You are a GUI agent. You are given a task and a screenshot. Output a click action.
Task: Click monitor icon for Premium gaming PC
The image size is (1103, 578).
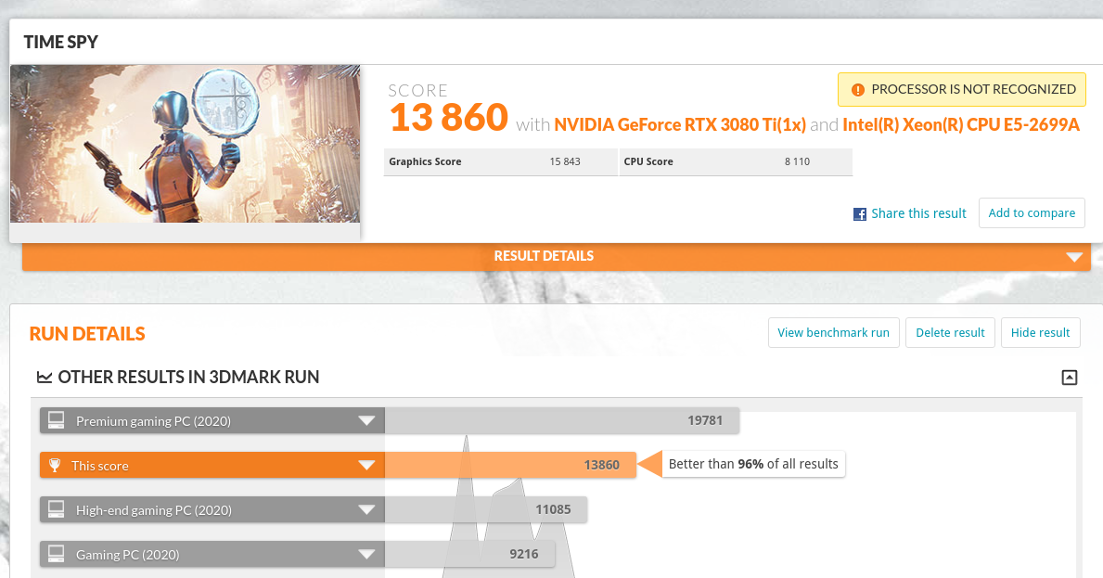pos(57,421)
